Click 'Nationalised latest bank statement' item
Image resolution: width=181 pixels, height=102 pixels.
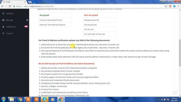click(x=98, y=57)
